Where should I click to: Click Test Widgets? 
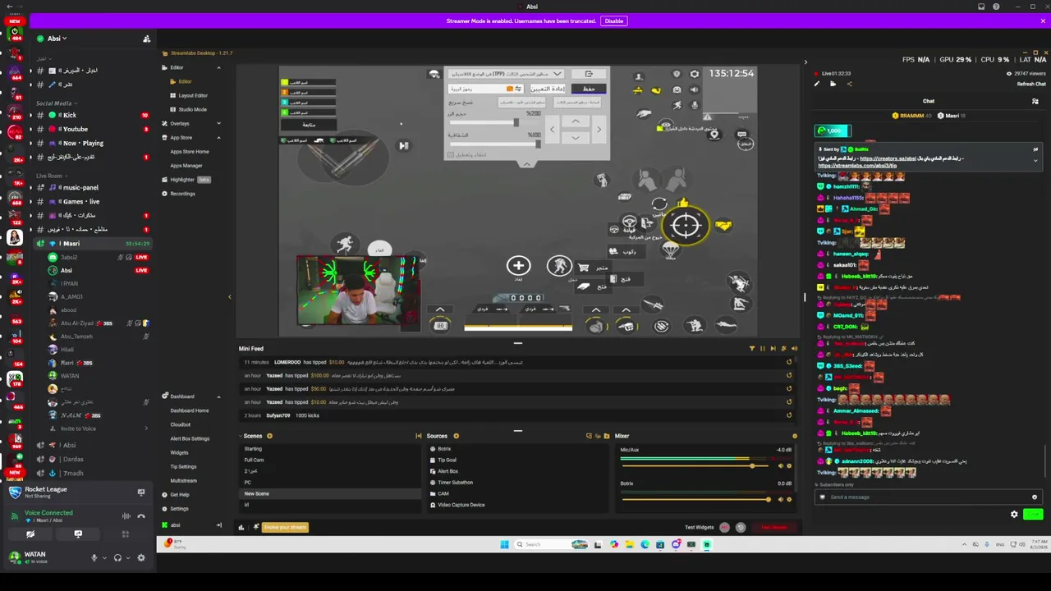(699, 528)
